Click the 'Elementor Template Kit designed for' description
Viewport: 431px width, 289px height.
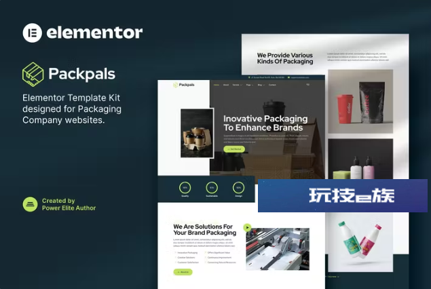click(72, 109)
